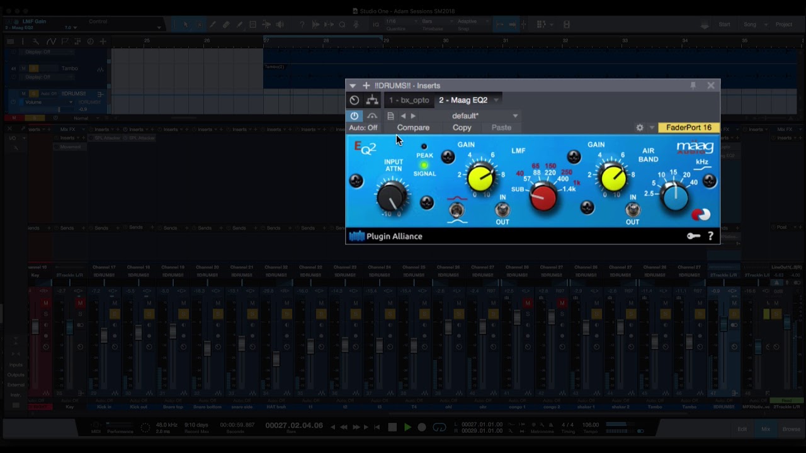Open the dropdown arrow beside the gear icon

coord(652,128)
